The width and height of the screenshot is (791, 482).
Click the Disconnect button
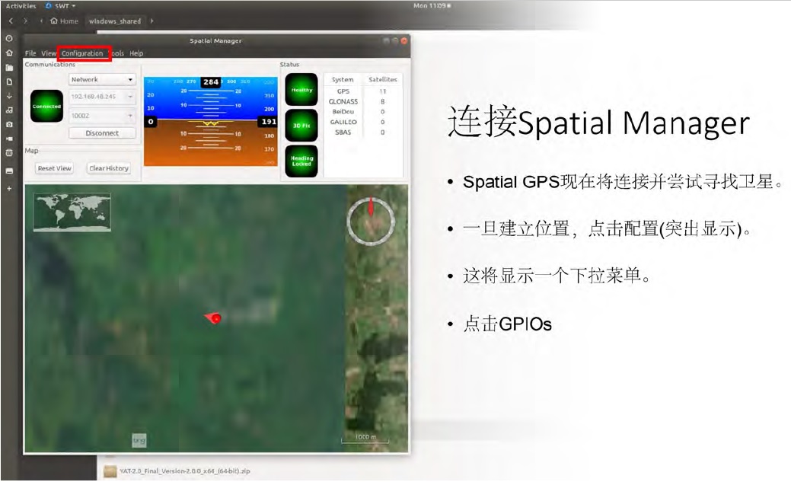(x=103, y=133)
